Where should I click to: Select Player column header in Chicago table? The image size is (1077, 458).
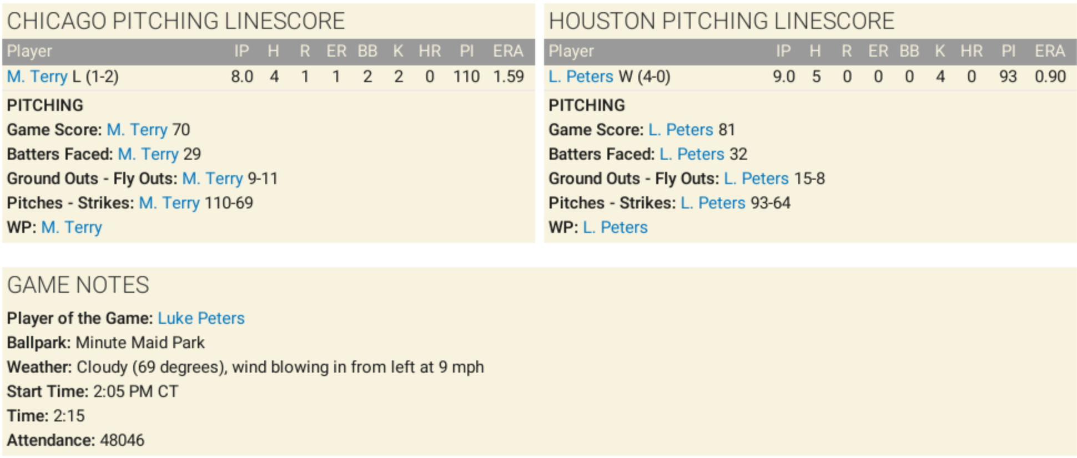coord(29,52)
